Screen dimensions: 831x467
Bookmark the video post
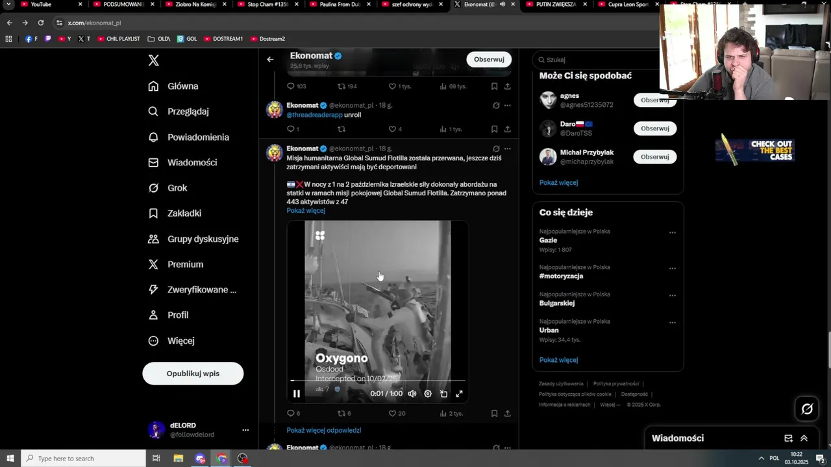(x=494, y=413)
